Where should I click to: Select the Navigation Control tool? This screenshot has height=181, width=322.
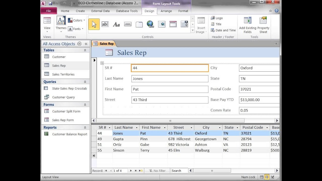[173, 24]
